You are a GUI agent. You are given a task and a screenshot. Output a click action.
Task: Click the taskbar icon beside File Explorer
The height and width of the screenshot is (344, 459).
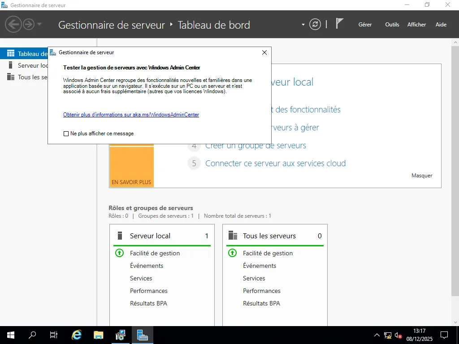120,335
